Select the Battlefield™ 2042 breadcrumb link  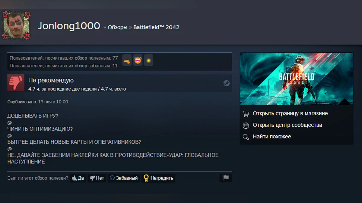click(156, 27)
